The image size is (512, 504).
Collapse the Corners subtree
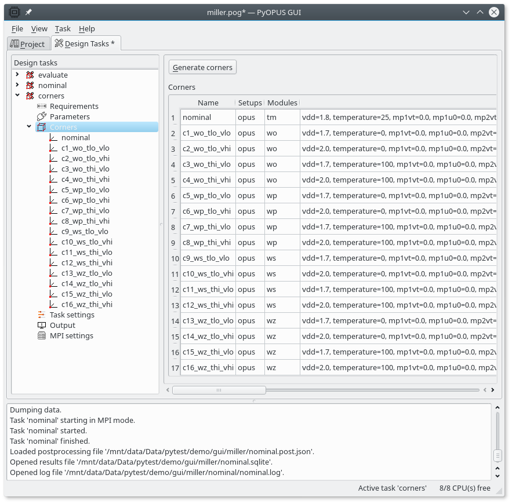tap(29, 127)
